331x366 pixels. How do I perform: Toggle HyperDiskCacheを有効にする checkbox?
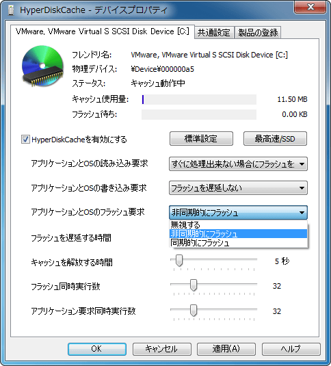click(x=25, y=140)
